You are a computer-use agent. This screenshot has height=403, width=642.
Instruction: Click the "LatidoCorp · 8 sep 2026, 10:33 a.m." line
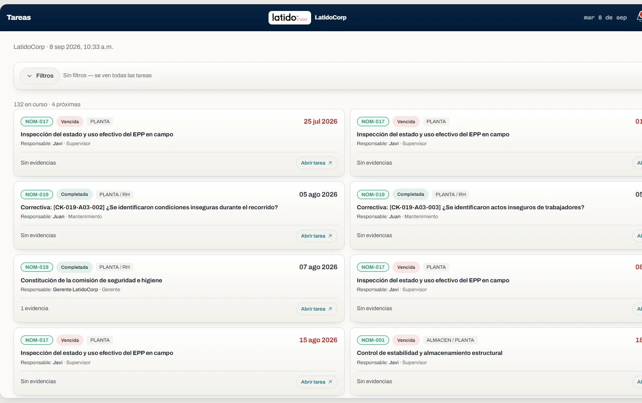click(x=63, y=47)
